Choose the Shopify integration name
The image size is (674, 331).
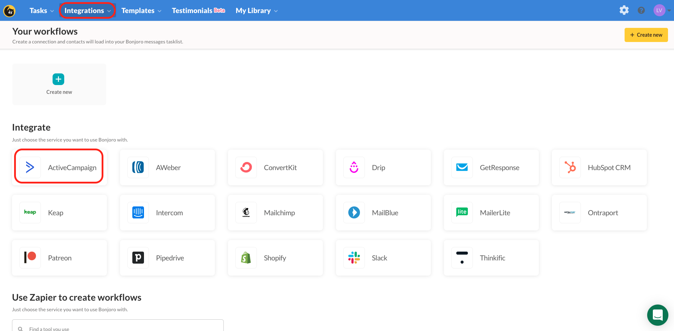point(275,258)
